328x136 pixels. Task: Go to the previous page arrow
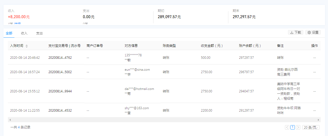(287, 127)
